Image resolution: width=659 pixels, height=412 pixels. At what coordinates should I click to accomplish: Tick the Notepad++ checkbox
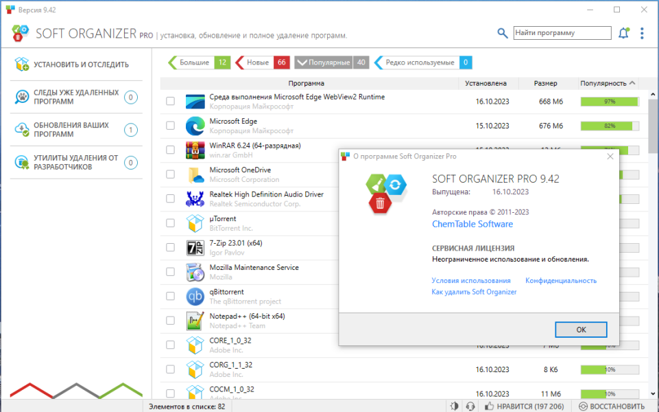170,321
